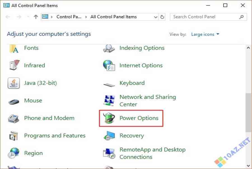Open the Recovery icon
This screenshot has height=169, width=252.
[x=109, y=136]
